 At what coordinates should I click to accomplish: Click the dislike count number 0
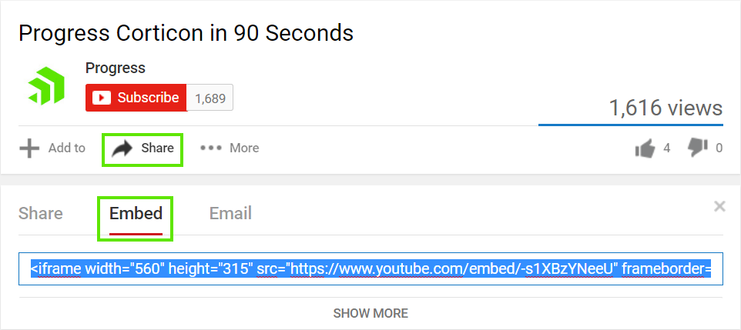click(x=719, y=148)
